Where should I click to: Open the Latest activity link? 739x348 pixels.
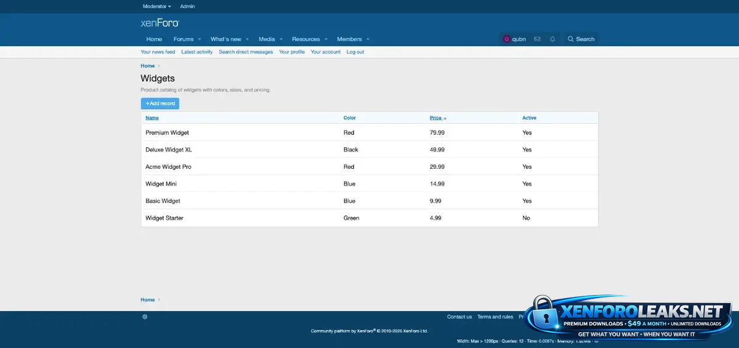197,52
